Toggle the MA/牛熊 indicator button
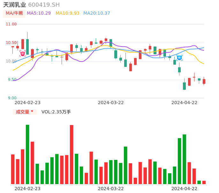The image size is (219, 193). click(14, 13)
